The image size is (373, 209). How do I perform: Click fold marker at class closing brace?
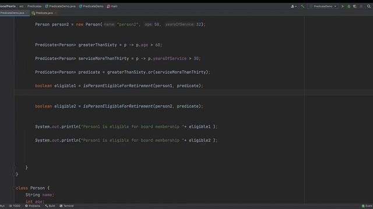(14, 174)
